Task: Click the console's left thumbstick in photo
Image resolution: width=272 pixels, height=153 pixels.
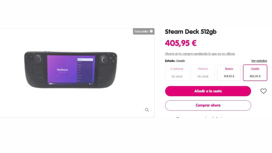Action: pyautogui.click(x=38, y=59)
